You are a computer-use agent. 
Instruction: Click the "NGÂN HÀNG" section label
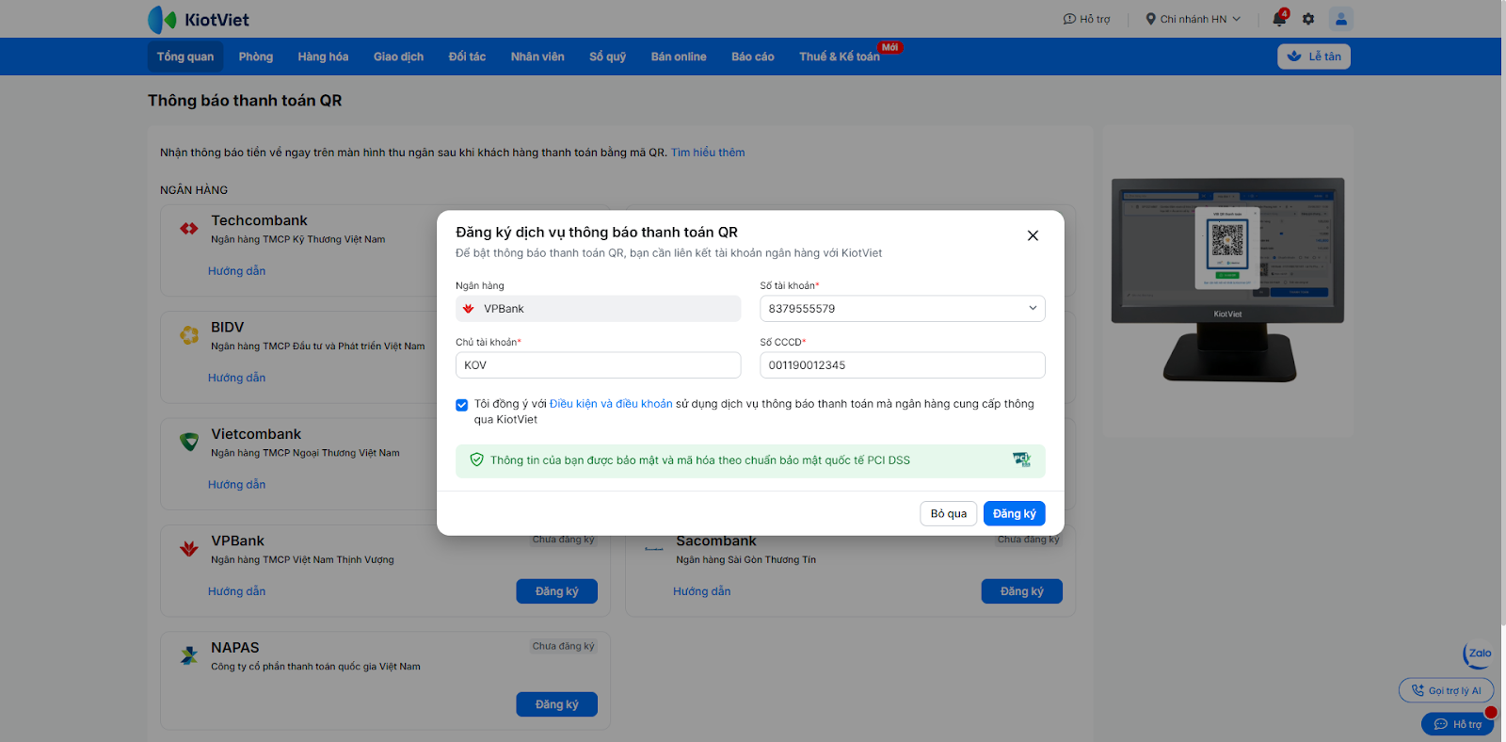pos(194,190)
